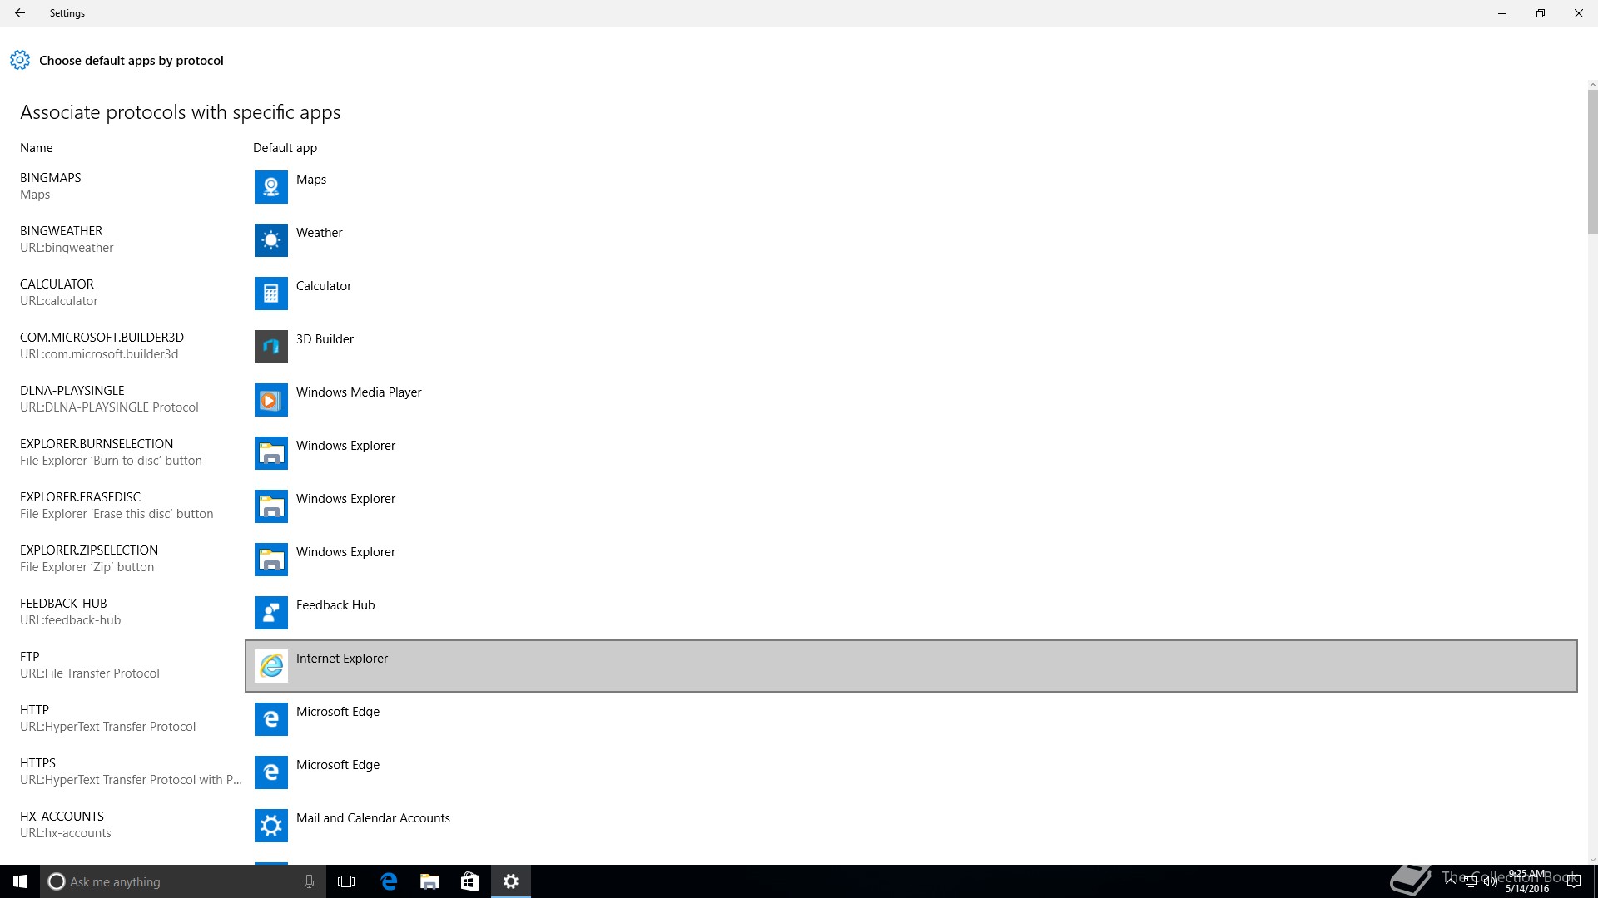Select the HTTP protocol name

pyautogui.click(x=34, y=710)
